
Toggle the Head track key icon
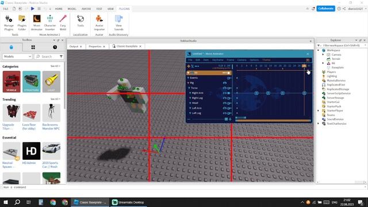click(229, 103)
